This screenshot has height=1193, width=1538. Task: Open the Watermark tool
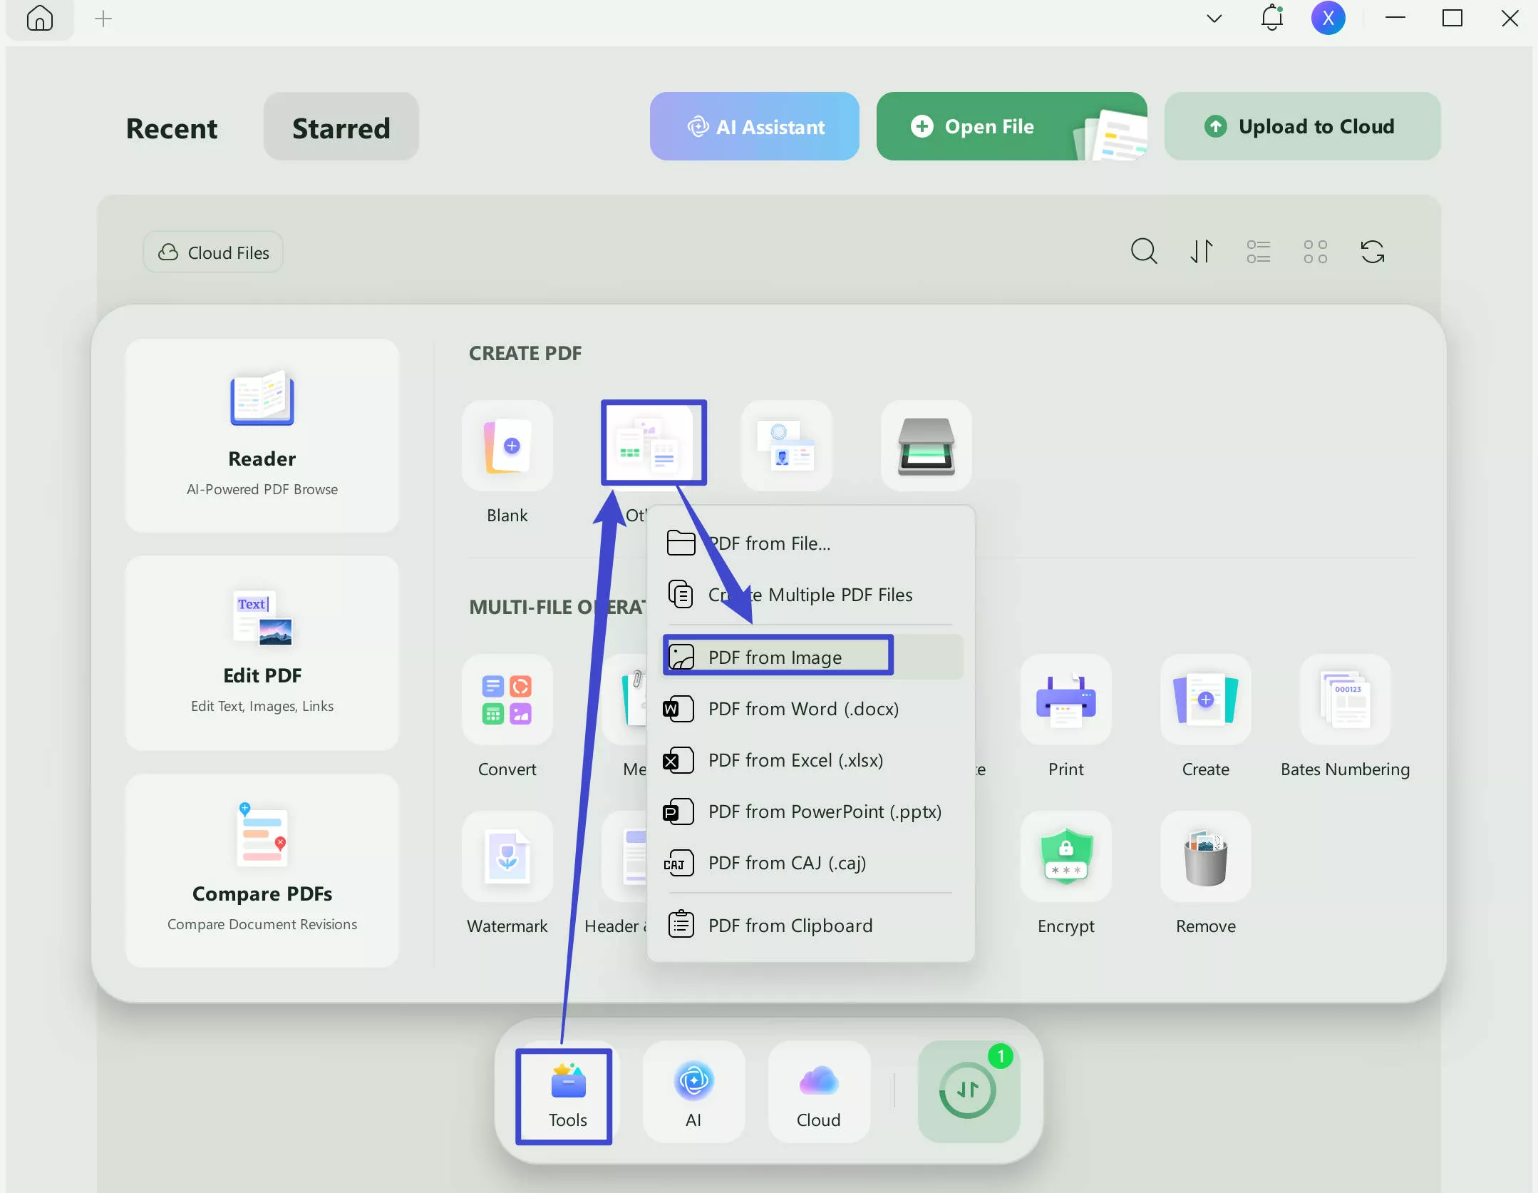pos(507,857)
